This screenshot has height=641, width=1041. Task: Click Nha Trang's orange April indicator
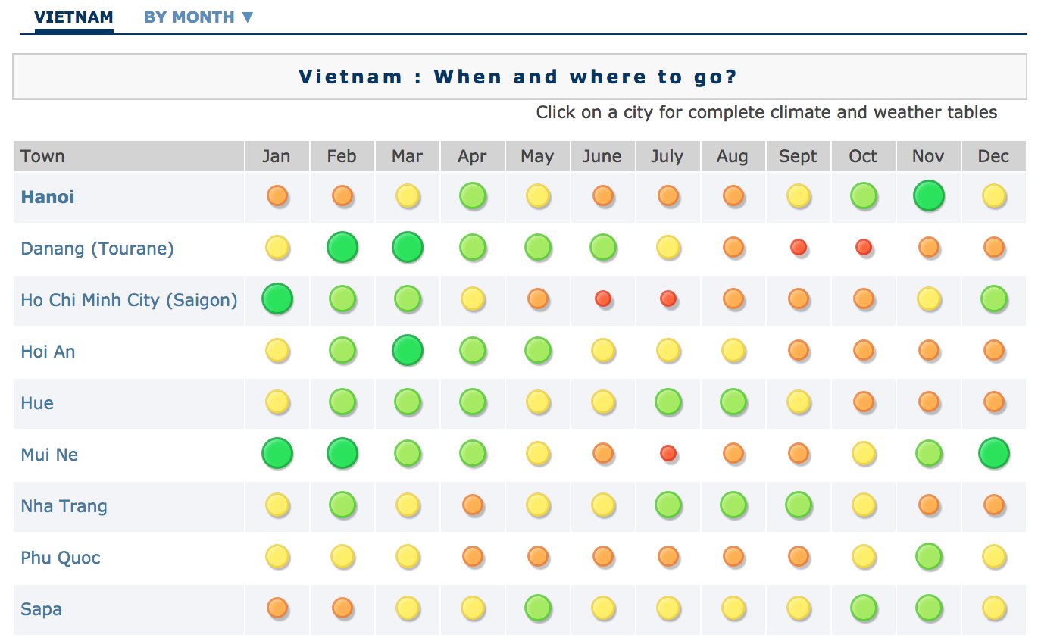click(472, 505)
